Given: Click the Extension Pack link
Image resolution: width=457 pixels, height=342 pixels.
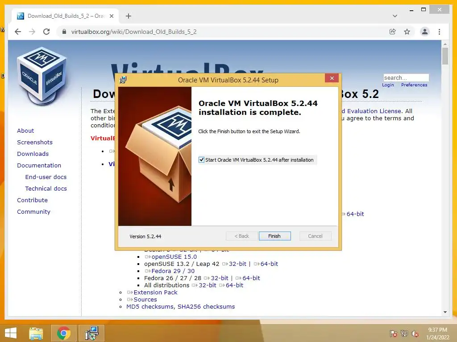Looking at the screenshot, I should click(x=155, y=292).
